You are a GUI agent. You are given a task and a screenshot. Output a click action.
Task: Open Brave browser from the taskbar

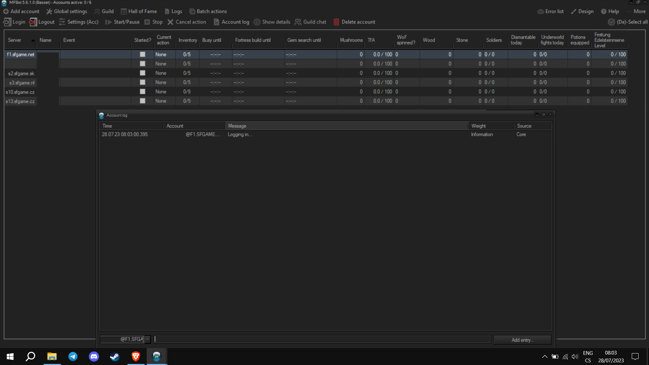tap(136, 357)
